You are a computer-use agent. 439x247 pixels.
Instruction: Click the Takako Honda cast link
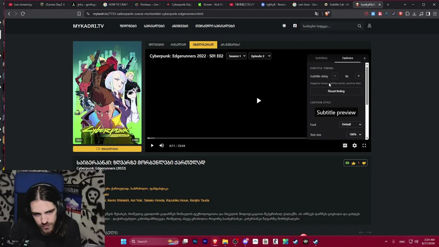(x=154, y=200)
